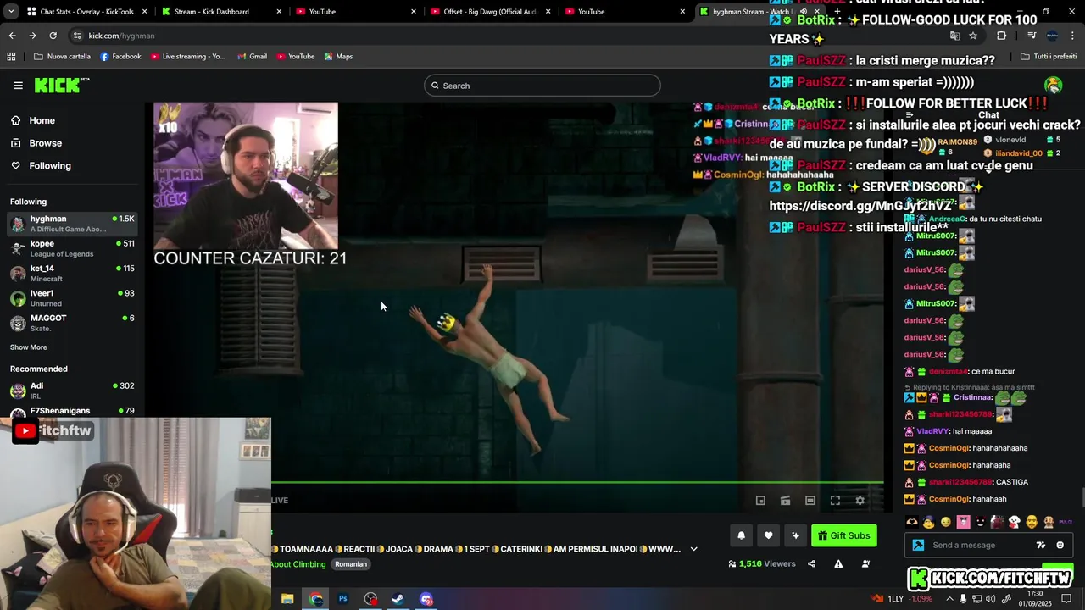Open hyghman channel in Following list
The width and height of the screenshot is (1085, 610).
tap(72, 224)
